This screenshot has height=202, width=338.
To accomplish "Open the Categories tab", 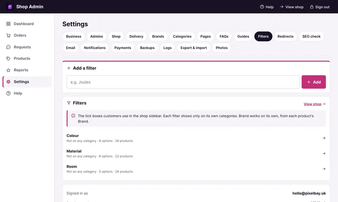I will [x=182, y=36].
